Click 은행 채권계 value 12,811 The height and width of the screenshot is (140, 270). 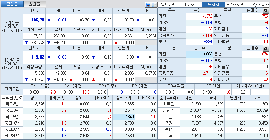pyautogui.click(x=196, y=129)
